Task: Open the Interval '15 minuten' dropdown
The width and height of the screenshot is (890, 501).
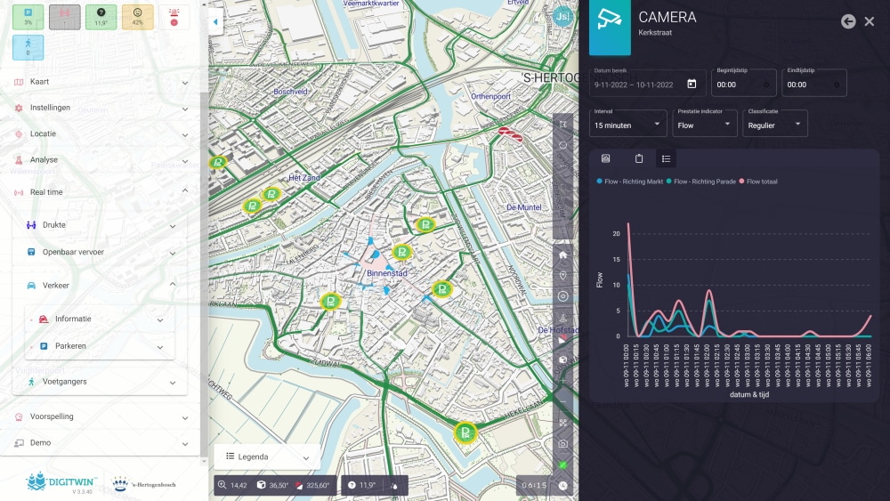Action: point(627,124)
